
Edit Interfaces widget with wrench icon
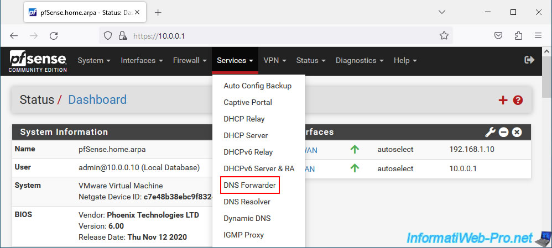click(x=490, y=132)
